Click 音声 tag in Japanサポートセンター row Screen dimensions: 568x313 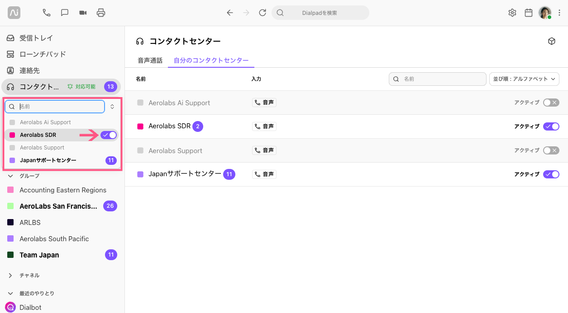click(264, 174)
